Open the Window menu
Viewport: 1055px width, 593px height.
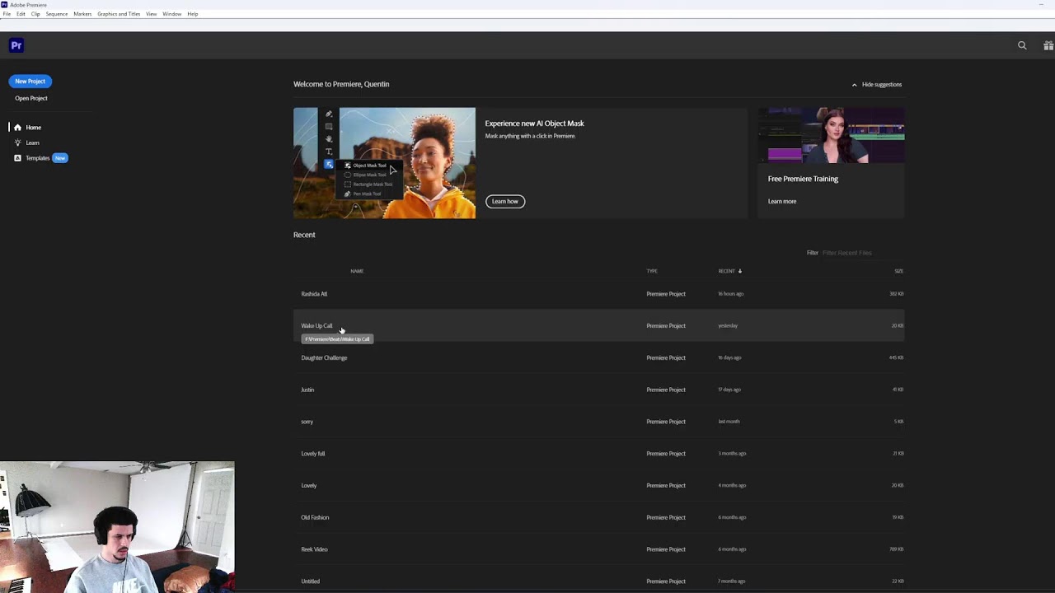[172, 14]
